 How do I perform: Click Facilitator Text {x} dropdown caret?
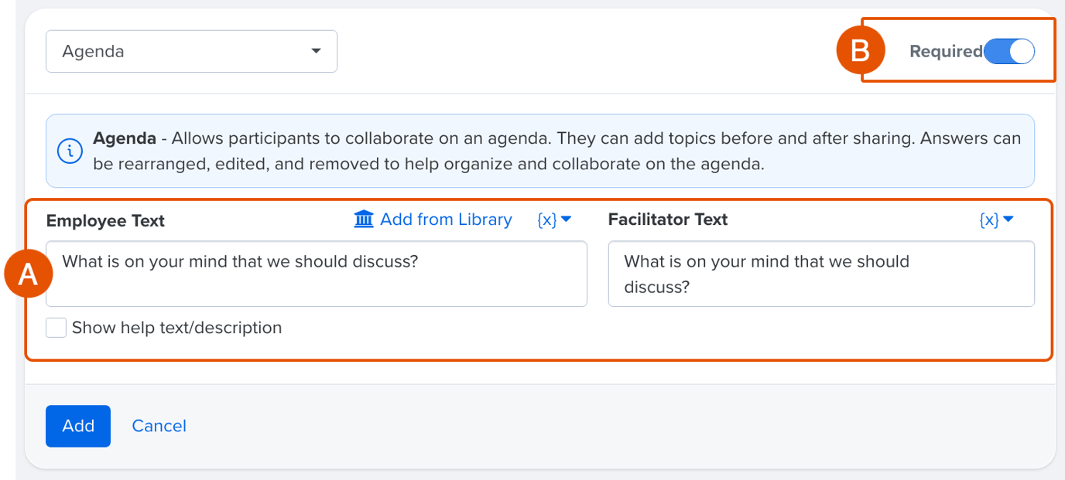point(1008,220)
